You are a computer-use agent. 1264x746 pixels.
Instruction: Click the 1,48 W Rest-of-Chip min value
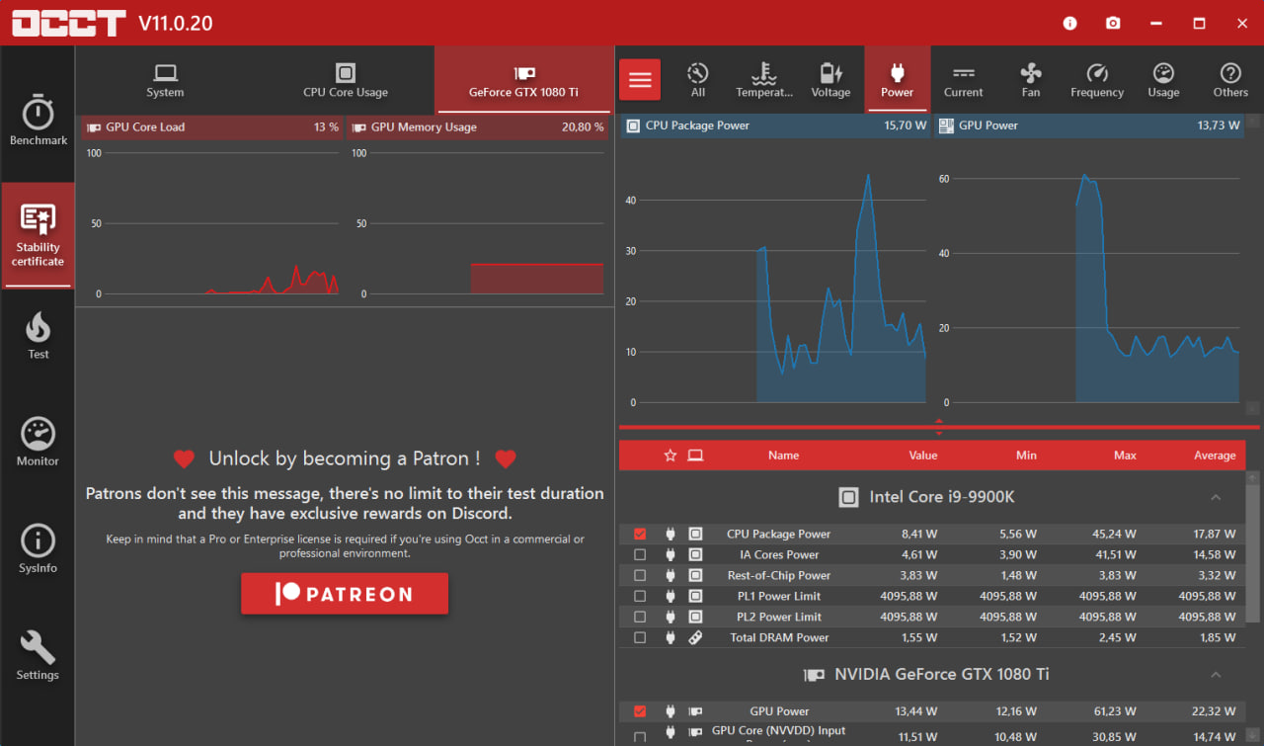pos(1018,575)
